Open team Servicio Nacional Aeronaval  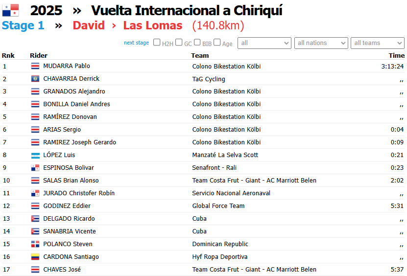point(231,193)
